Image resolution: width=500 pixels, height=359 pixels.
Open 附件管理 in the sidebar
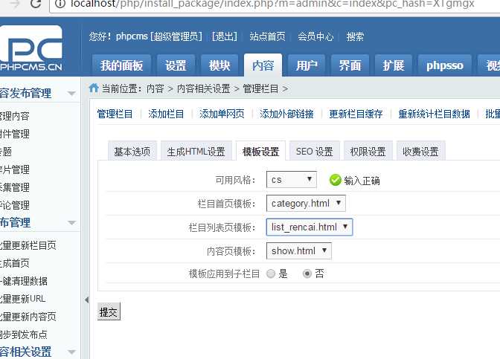pyautogui.click(x=15, y=134)
